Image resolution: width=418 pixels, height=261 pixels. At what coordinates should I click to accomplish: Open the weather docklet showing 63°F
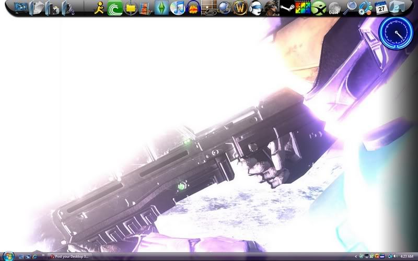tap(334, 8)
